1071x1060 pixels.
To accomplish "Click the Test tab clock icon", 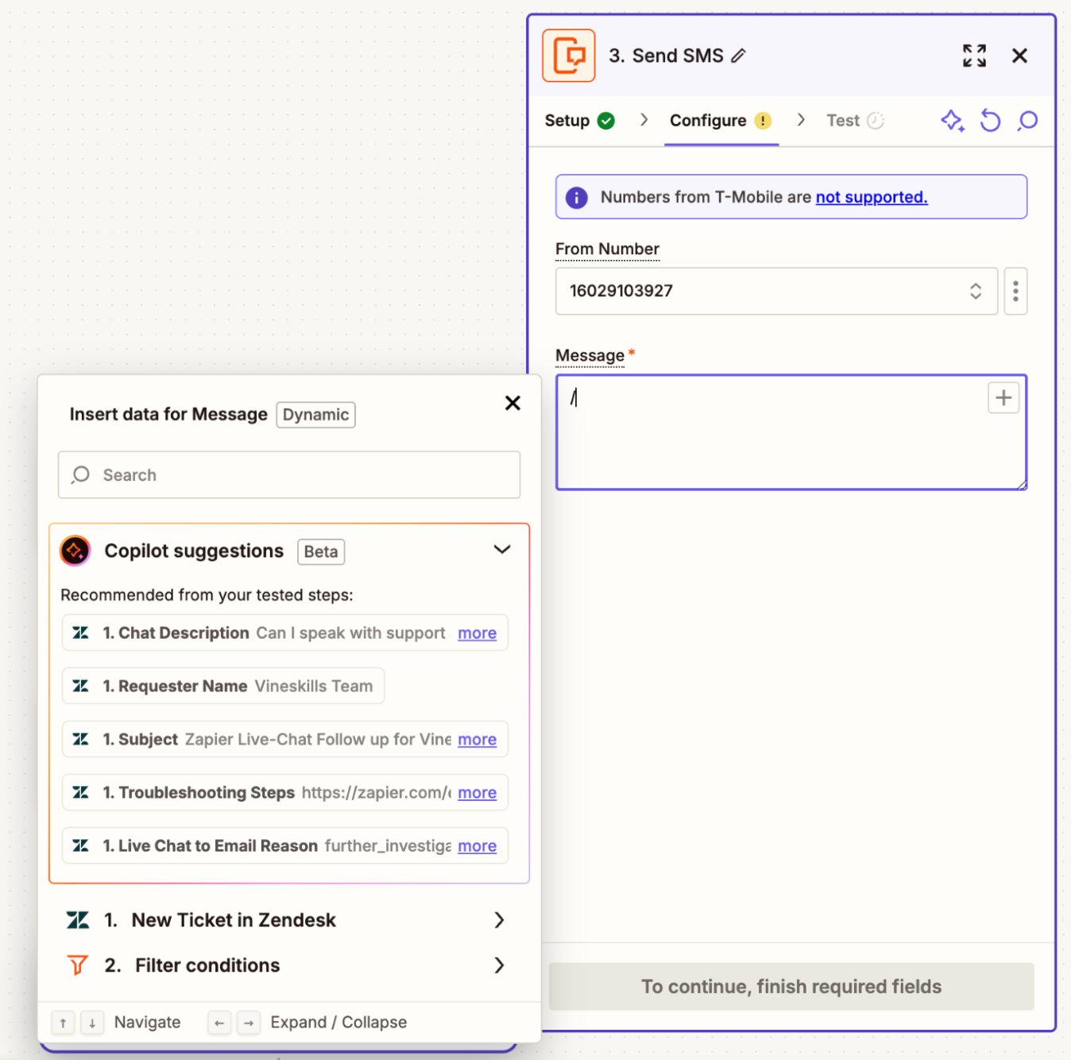I will click(876, 121).
